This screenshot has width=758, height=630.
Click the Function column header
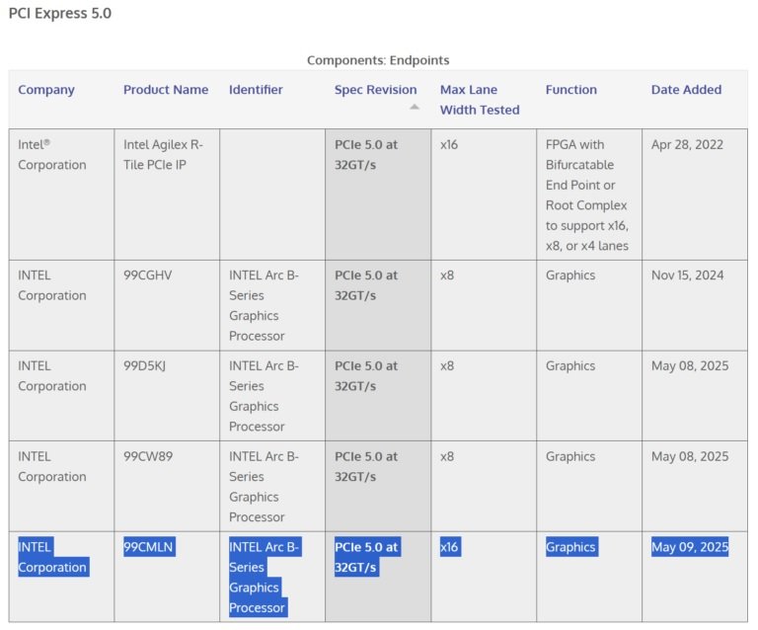click(x=570, y=90)
